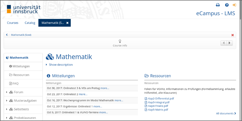The height and width of the screenshot is (121, 242).
Task: Click the Kap3-Integral.pdf file icon
Action: [x=146, y=102]
